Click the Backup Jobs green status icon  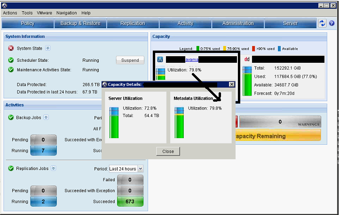point(11,117)
